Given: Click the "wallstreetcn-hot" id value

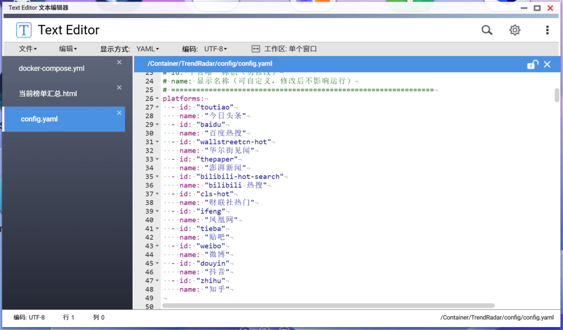Looking at the screenshot, I should coord(234,142).
